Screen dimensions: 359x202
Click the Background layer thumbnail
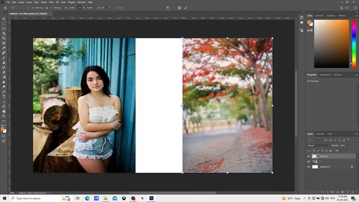click(x=315, y=167)
